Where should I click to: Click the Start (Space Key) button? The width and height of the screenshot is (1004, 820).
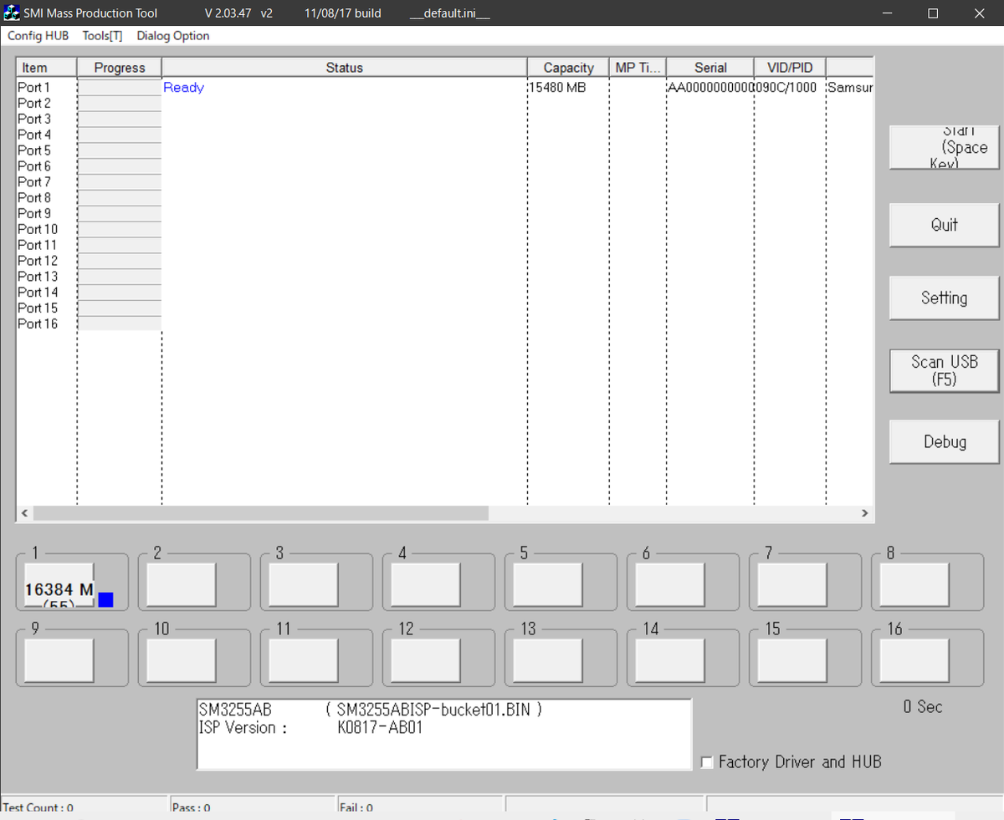coord(944,148)
